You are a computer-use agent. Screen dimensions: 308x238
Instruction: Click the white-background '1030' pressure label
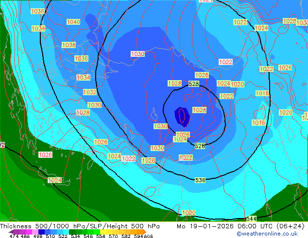[137, 54]
